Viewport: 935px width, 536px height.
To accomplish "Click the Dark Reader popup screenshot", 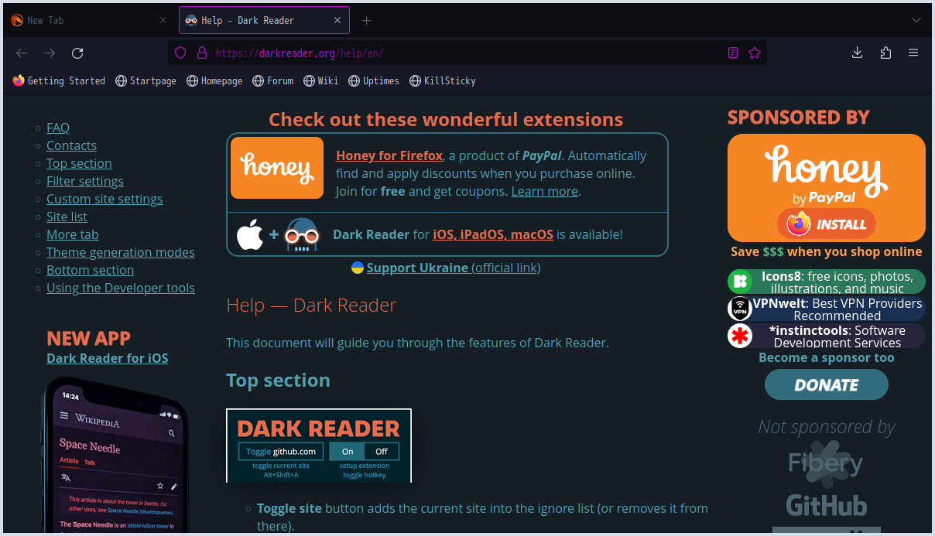I will pos(319,446).
